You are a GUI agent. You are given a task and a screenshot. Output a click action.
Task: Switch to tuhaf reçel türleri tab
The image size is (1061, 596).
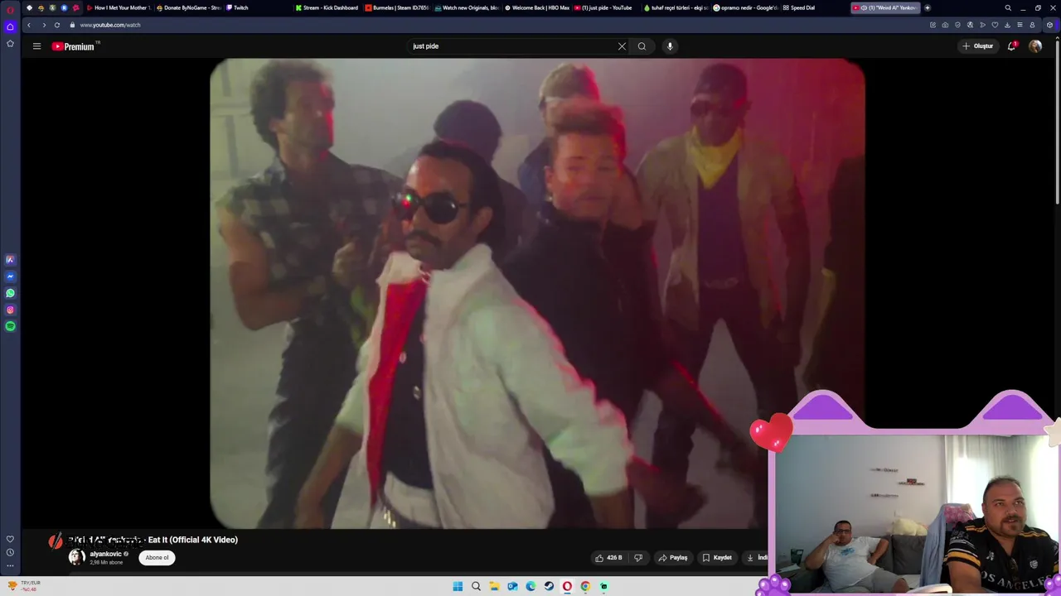(676, 7)
